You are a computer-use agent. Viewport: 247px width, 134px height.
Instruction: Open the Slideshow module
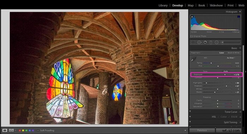coord(216,5)
